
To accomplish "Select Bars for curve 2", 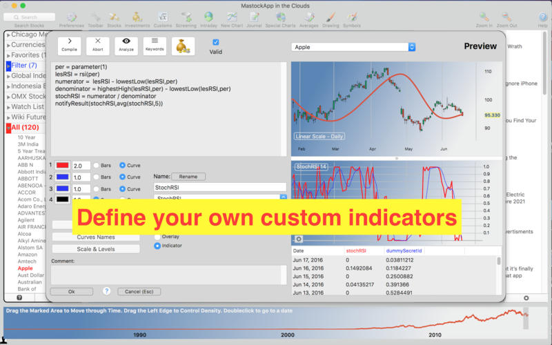I will [x=96, y=177].
